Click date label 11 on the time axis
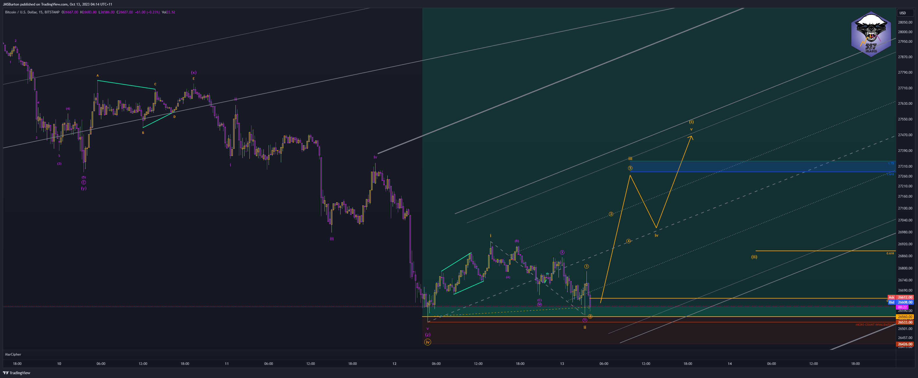 227,363
